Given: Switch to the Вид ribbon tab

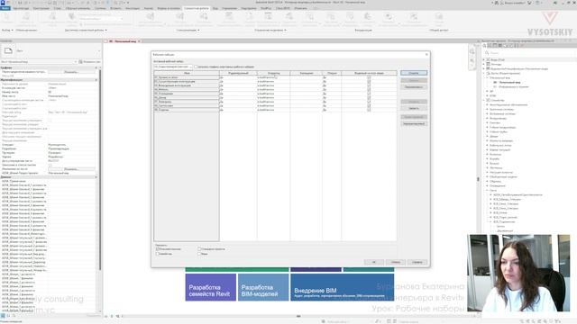Looking at the screenshot, I should [215, 8].
